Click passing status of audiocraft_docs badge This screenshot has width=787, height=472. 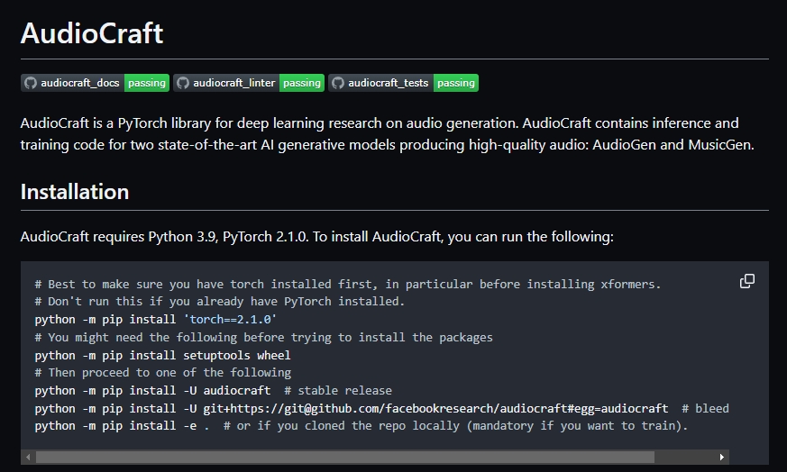(146, 83)
